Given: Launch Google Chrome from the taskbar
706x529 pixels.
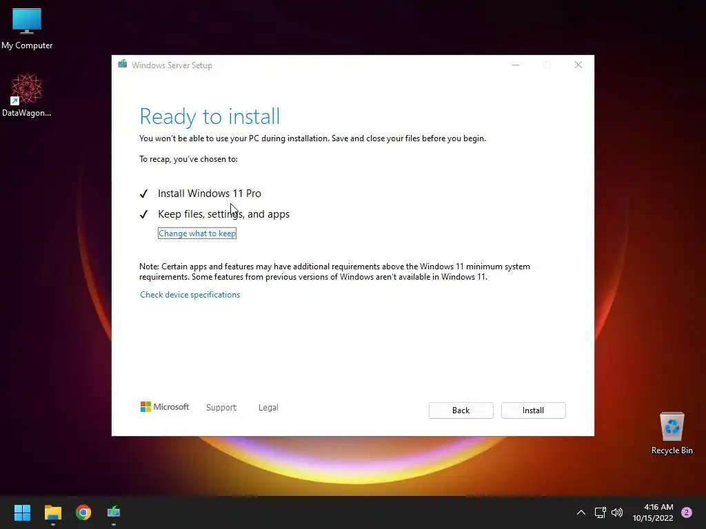Looking at the screenshot, I should 83,512.
